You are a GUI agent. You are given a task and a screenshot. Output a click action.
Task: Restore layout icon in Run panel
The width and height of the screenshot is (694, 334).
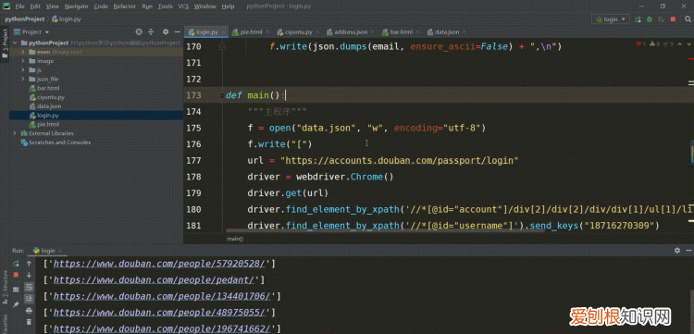pyautogui.click(x=16, y=290)
